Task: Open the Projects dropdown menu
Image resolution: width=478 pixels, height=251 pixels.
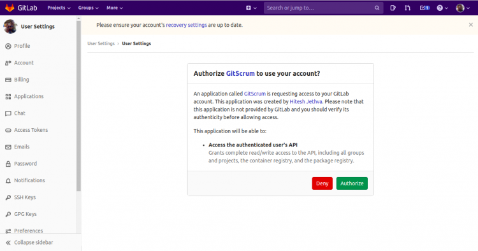Action: (59, 8)
